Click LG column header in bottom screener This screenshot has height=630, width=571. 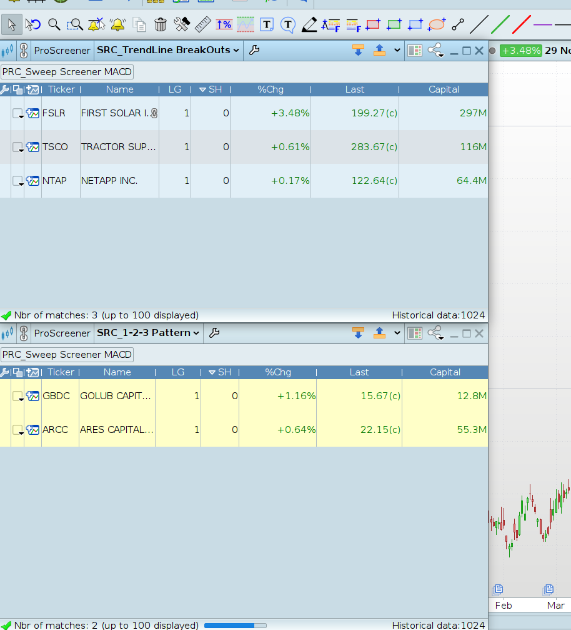point(178,372)
